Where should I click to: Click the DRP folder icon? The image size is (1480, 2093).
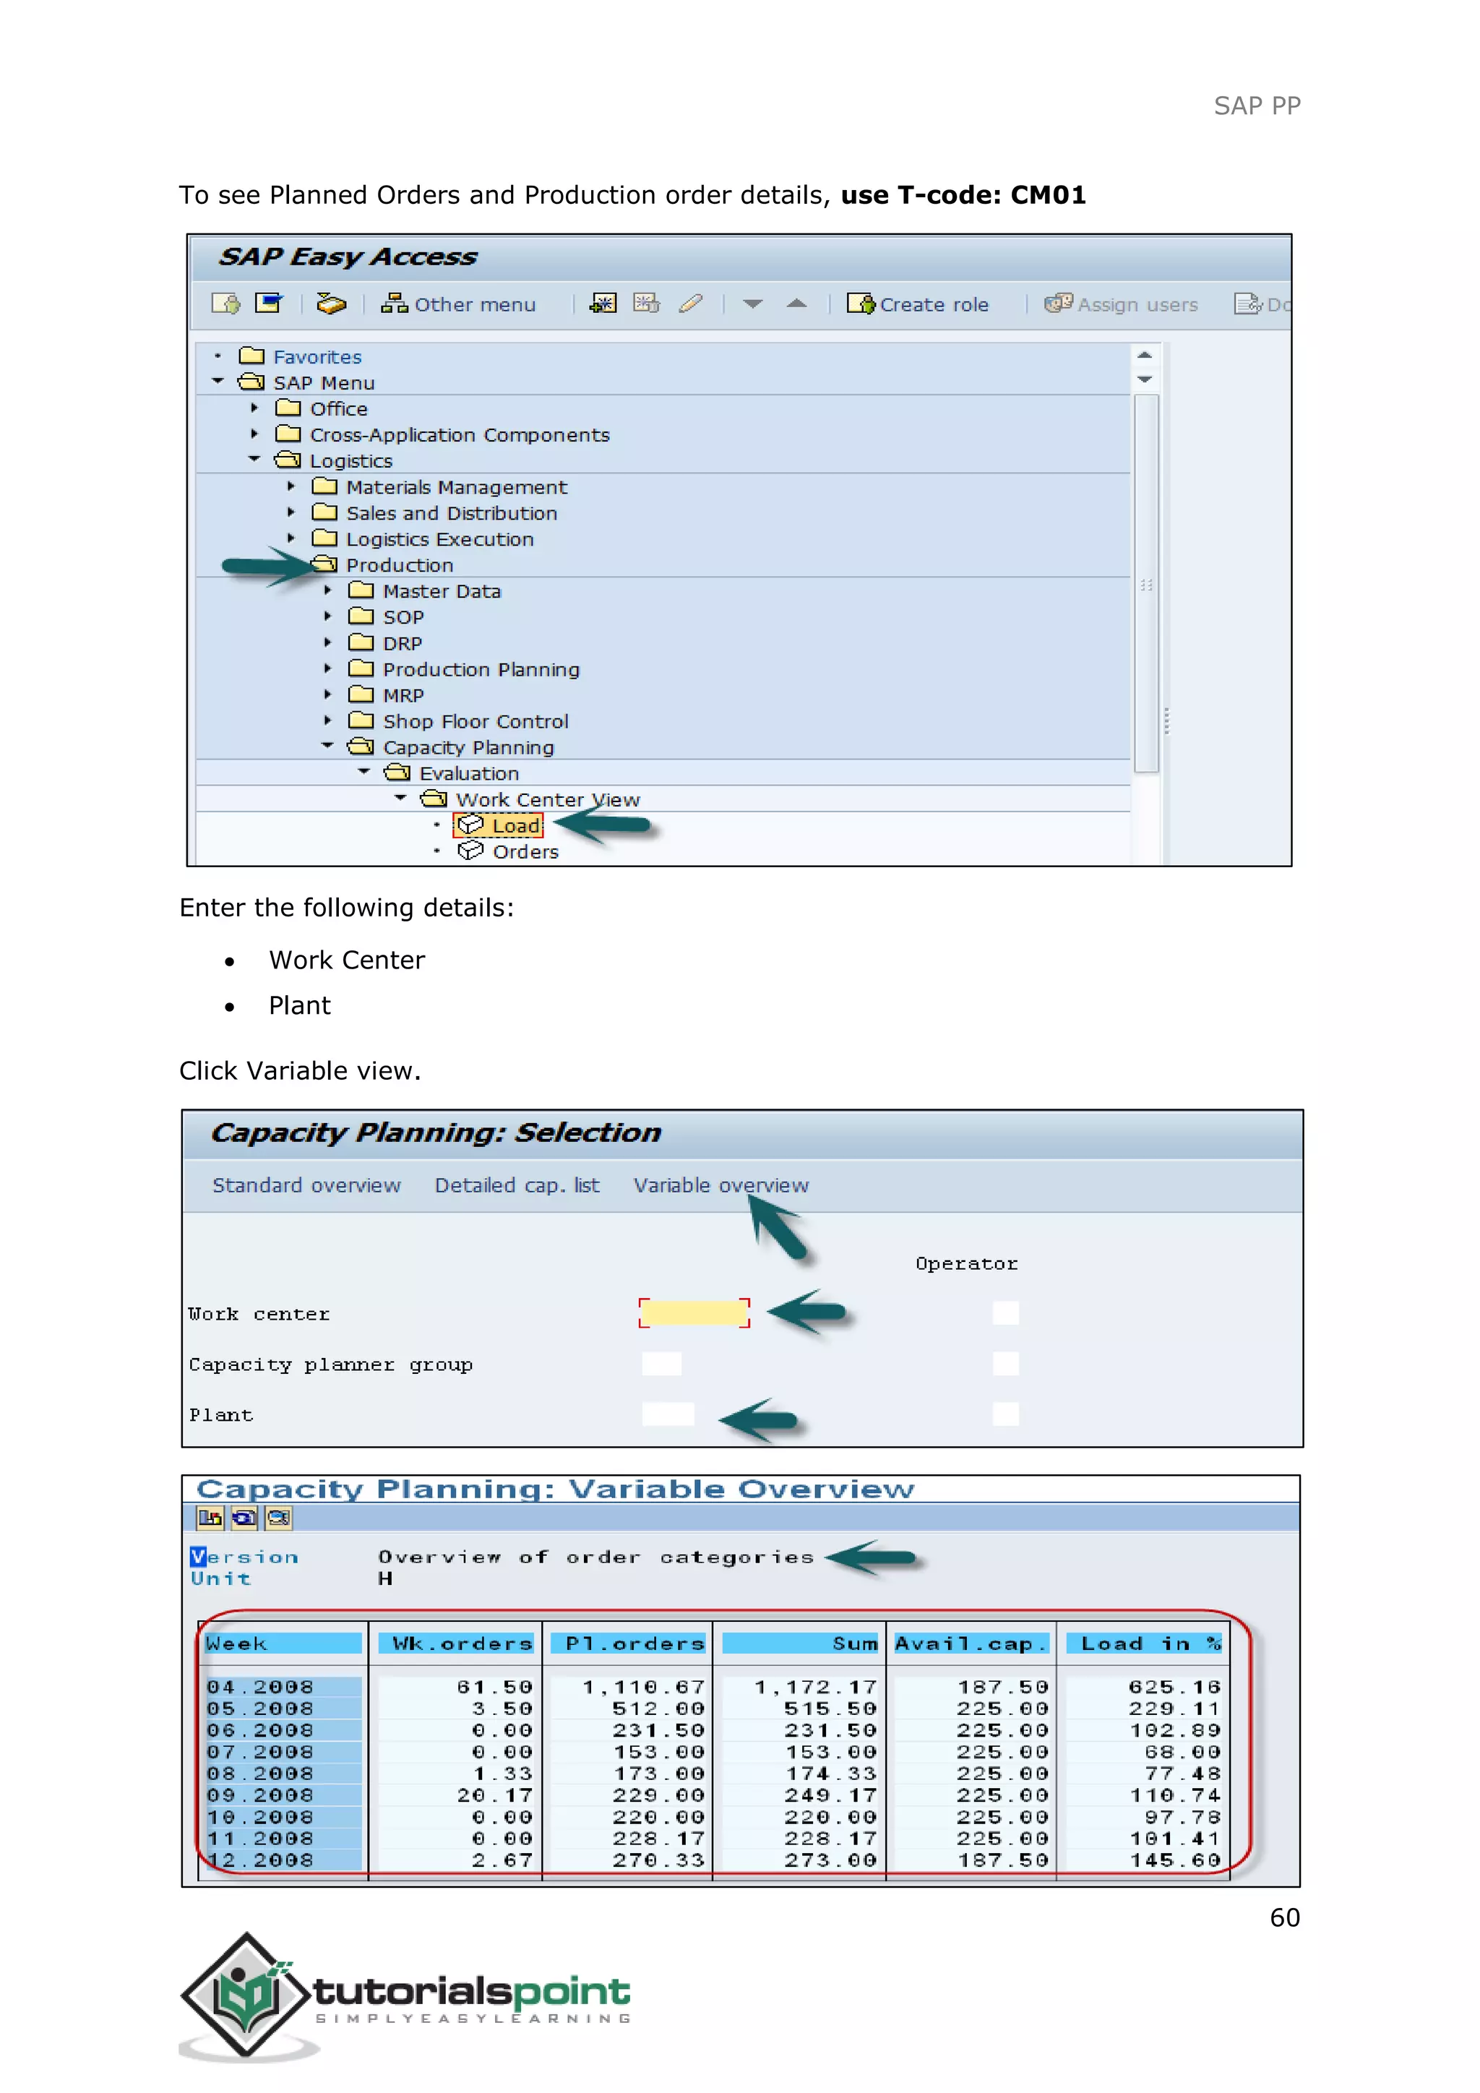(x=361, y=642)
